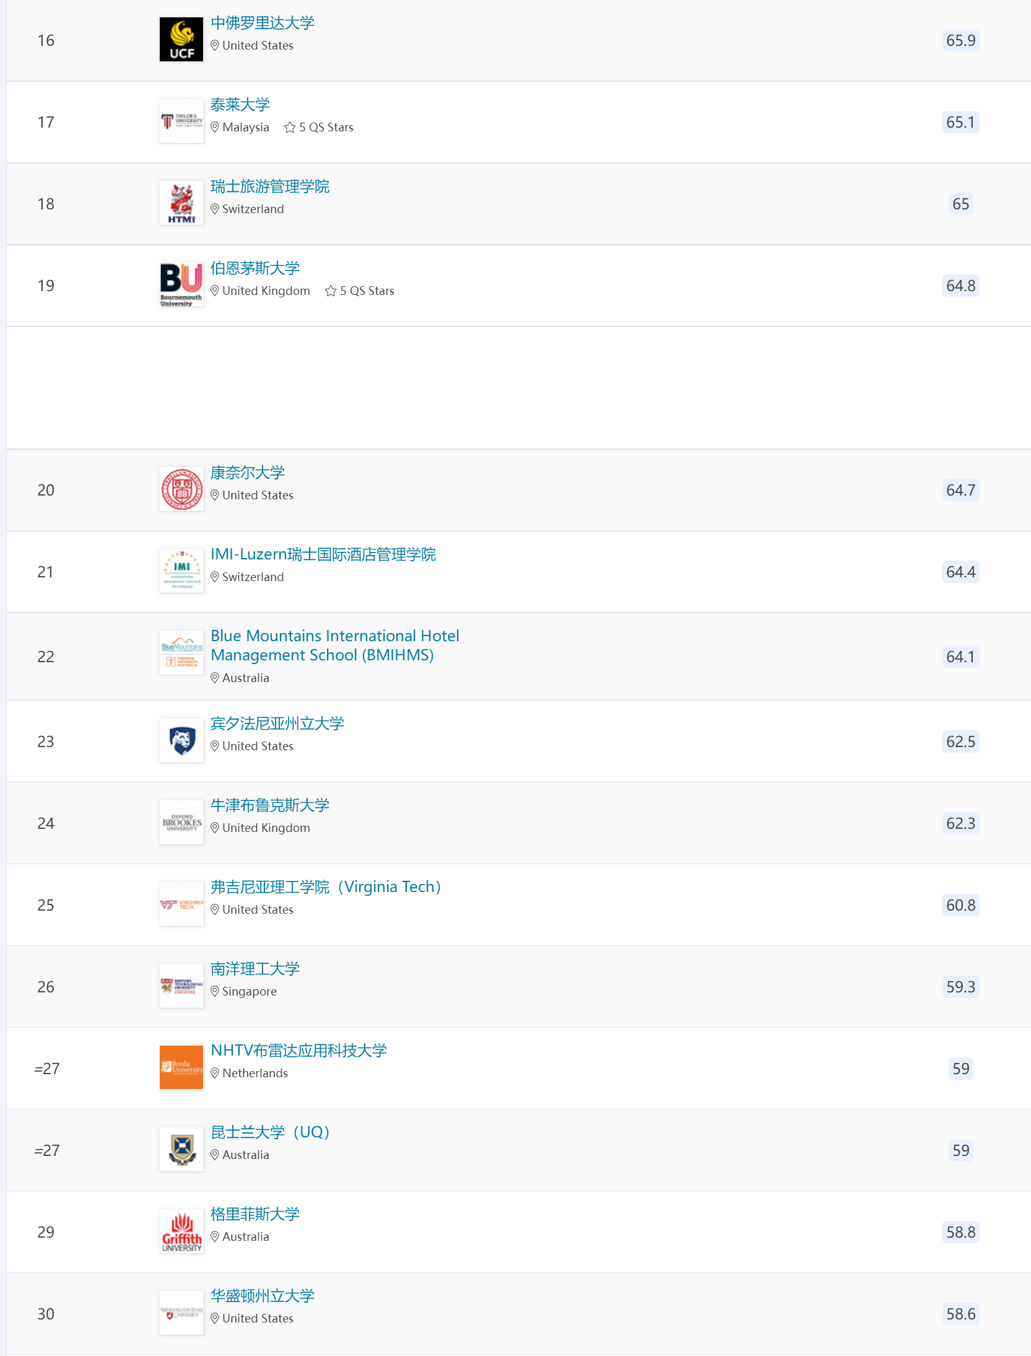Click the Cornell University red seal logo
This screenshot has width=1031, height=1356.
pyautogui.click(x=181, y=489)
